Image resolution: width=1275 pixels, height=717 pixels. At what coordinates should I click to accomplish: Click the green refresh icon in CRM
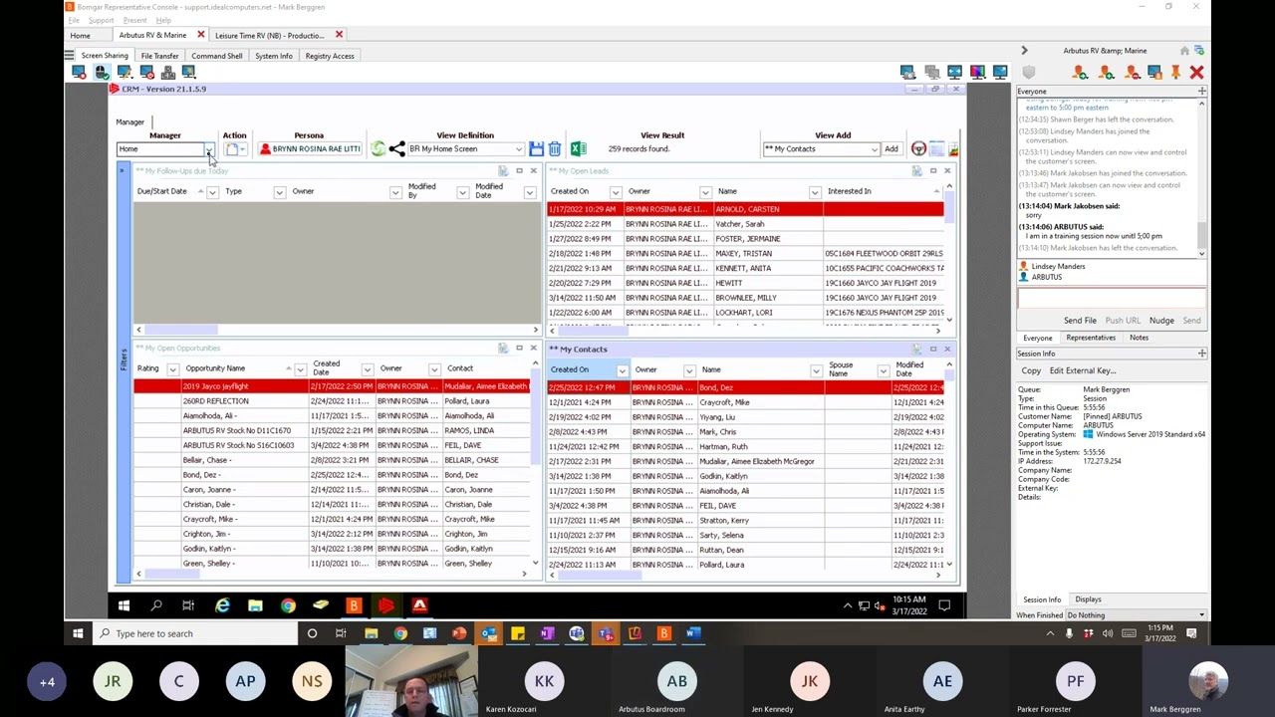379,149
